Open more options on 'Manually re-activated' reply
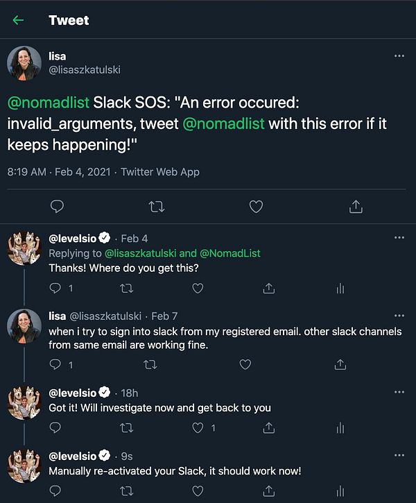The image size is (416, 503). pyautogui.click(x=399, y=455)
